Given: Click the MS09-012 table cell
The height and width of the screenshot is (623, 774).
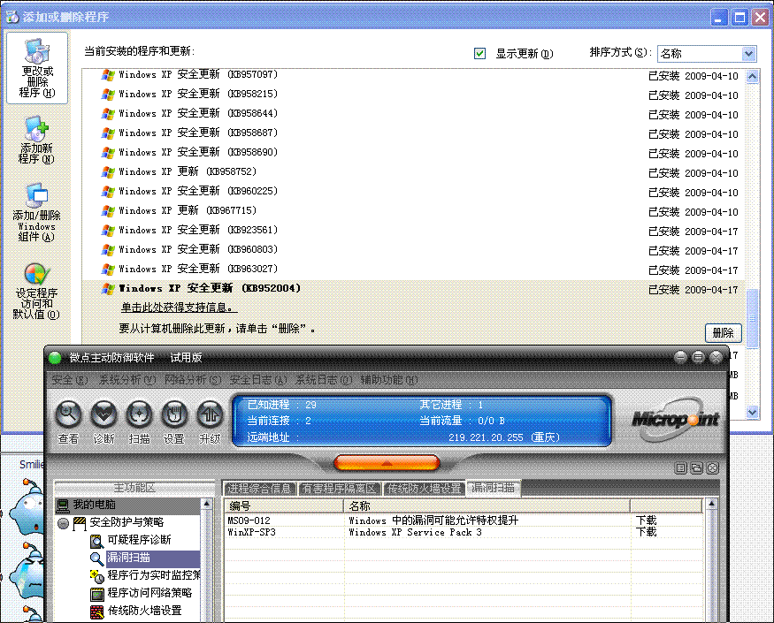Looking at the screenshot, I should (x=249, y=520).
